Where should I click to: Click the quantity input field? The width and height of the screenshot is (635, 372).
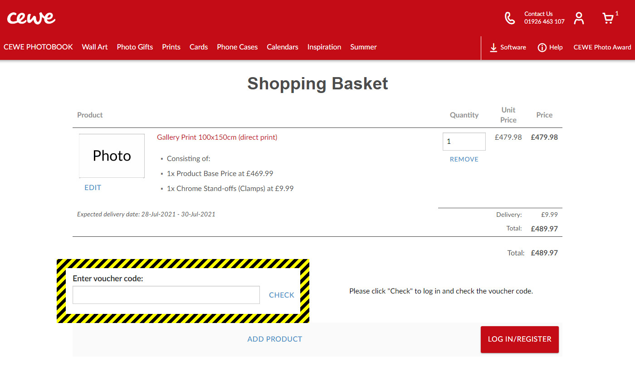pyautogui.click(x=464, y=142)
